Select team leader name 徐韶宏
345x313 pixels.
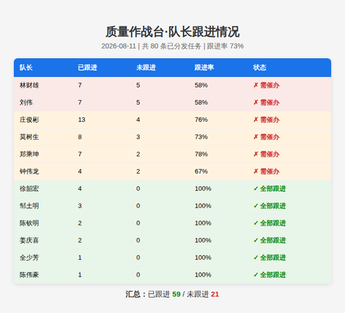[29, 189]
